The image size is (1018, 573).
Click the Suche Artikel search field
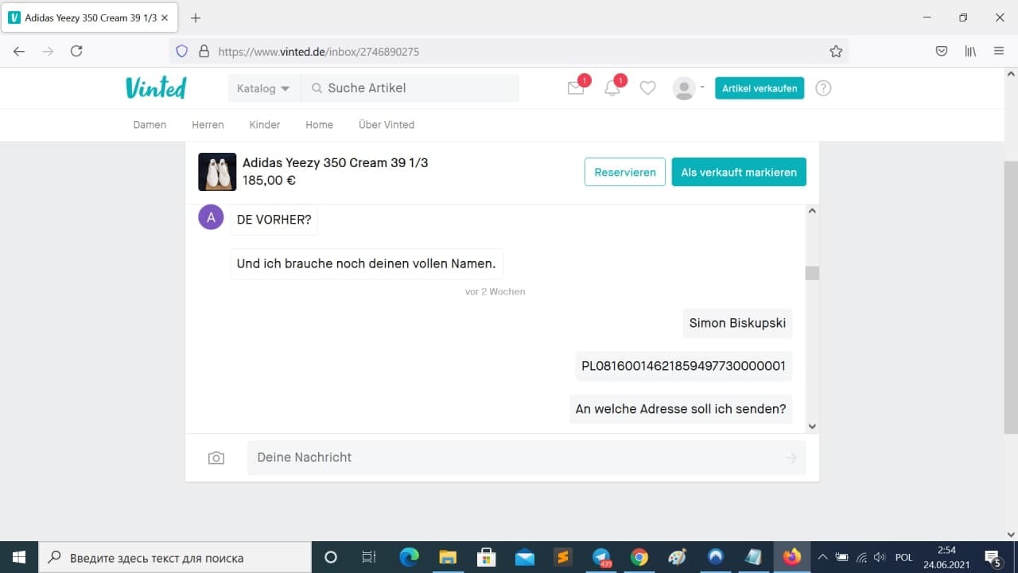click(410, 88)
